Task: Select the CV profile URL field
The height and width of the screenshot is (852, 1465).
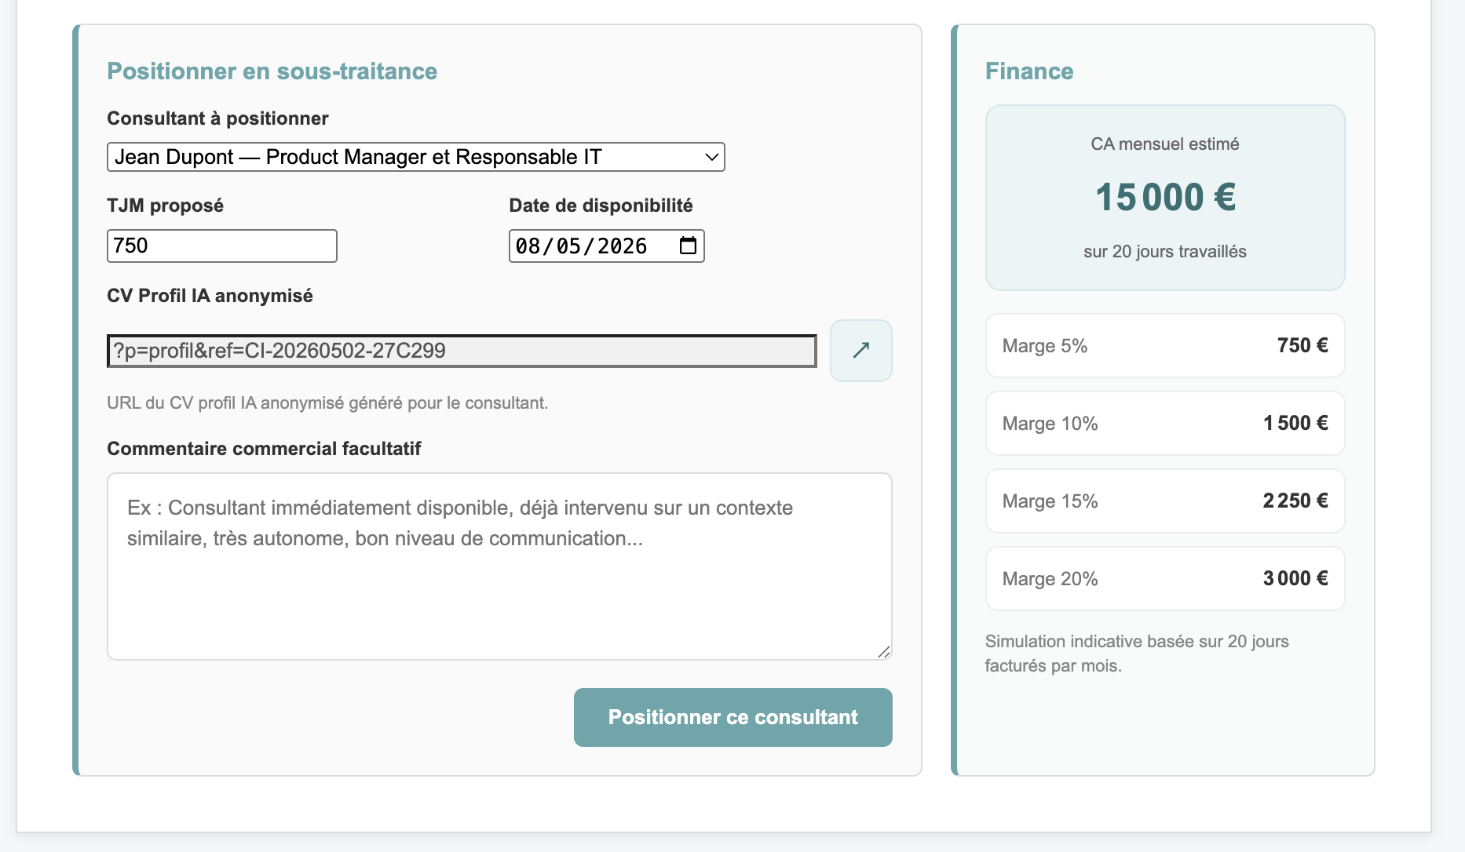Action: point(462,351)
